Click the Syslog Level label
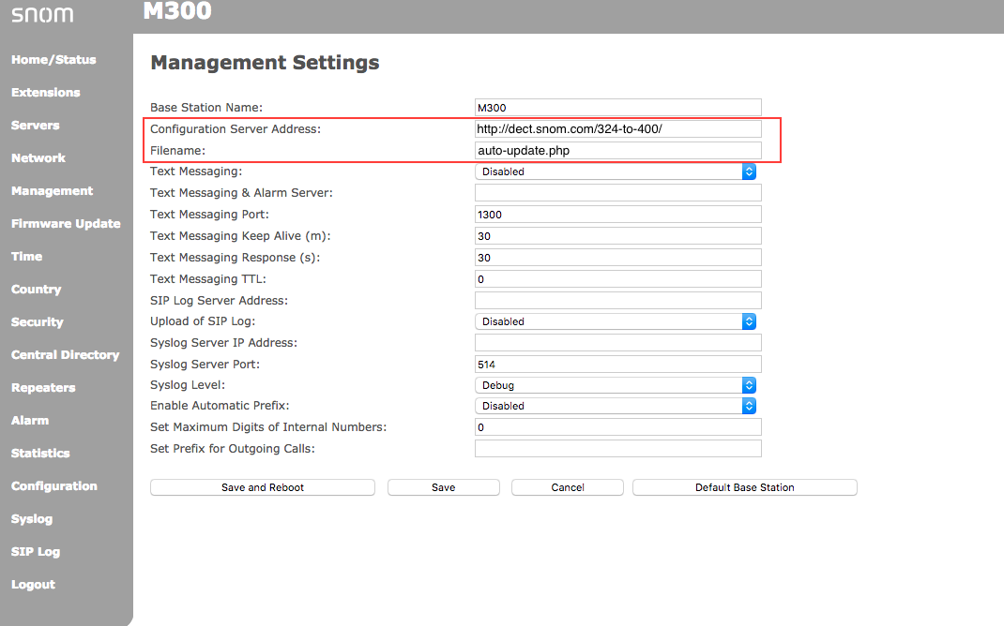The height and width of the screenshot is (626, 1004). pyautogui.click(x=188, y=385)
